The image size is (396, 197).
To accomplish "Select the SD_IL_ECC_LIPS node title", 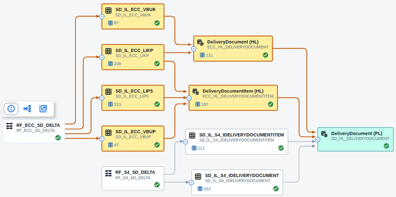I will tap(134, 91).
